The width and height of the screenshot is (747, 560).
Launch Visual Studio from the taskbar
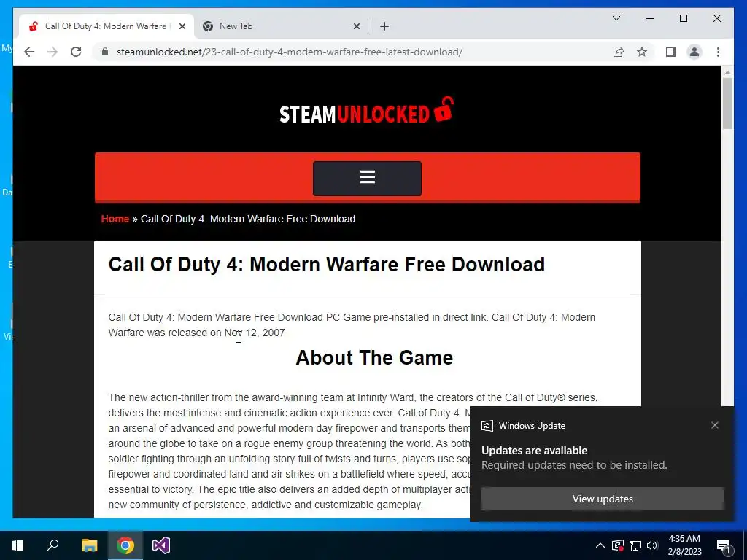pyautogui.click(x=161, y=545)
